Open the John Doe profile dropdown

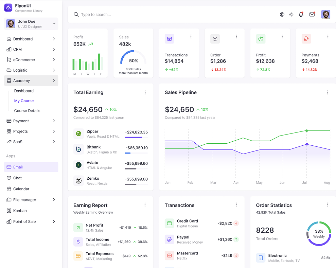coord(31,23)
